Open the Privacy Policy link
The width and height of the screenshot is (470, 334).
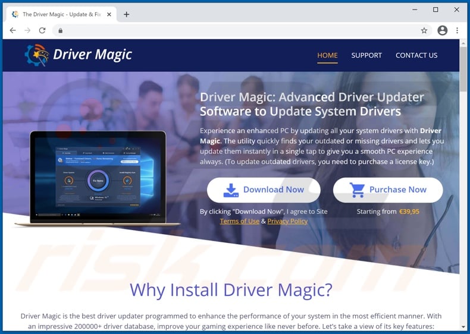pyautogui.click(x=287, y=221)
